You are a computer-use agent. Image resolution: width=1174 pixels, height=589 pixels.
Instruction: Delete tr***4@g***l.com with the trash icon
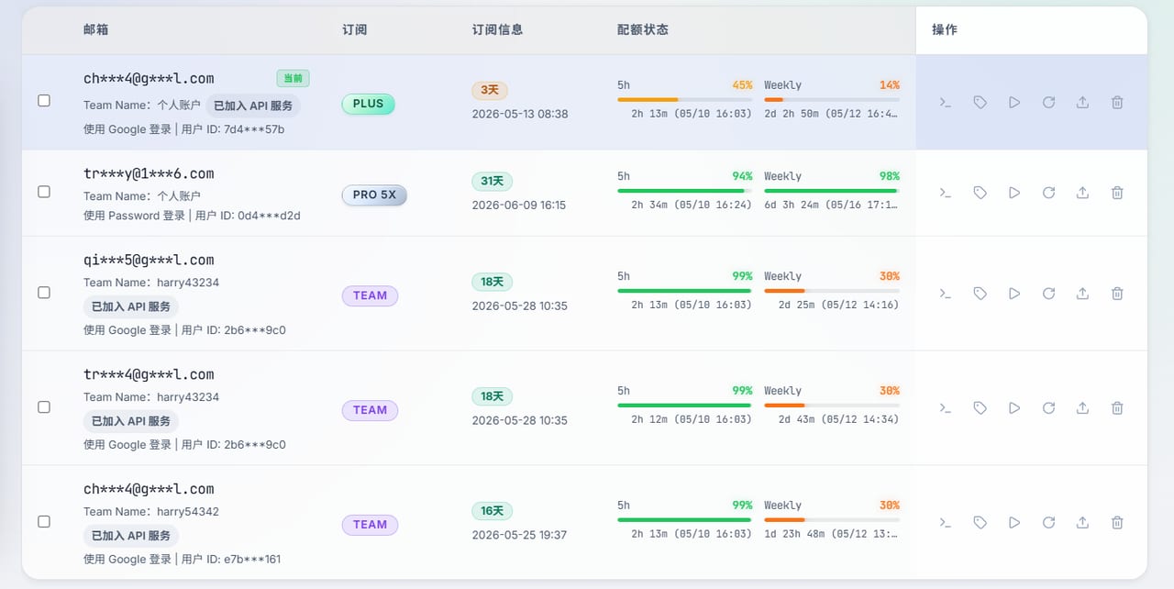click(1117, 408)
